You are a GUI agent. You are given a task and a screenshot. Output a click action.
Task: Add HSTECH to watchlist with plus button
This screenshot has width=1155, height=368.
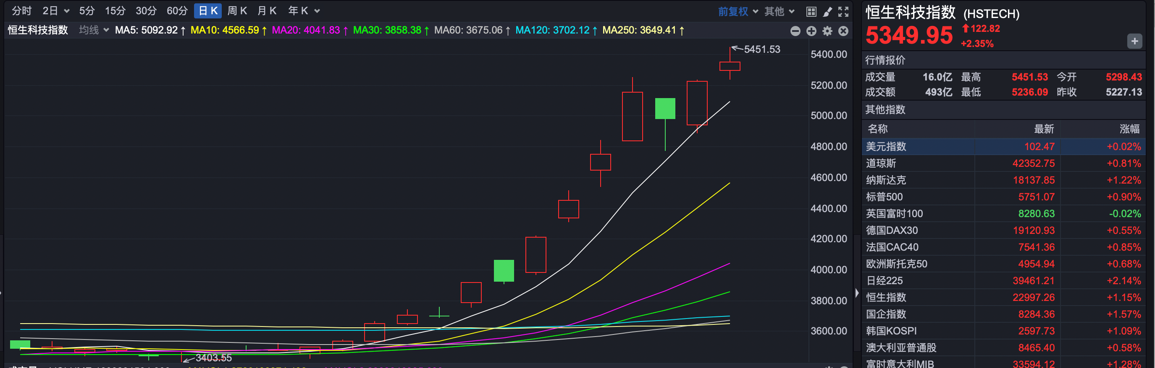[1134, 41]
